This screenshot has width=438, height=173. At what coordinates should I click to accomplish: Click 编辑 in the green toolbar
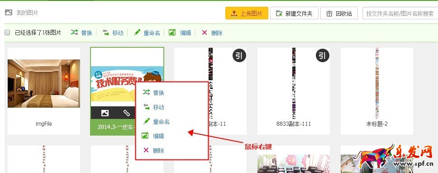[186, 33]
